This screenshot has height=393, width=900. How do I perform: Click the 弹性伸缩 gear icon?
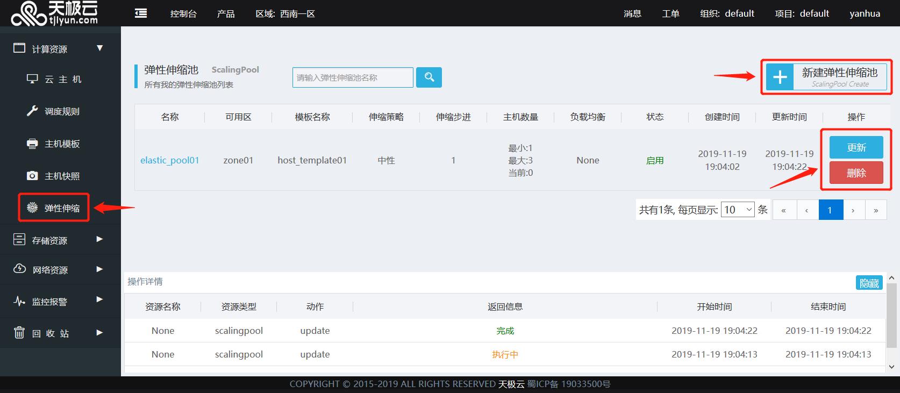[x=32, y=208]
